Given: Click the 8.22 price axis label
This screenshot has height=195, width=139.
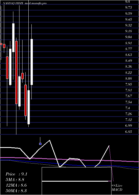Looking at the screenshot, I should (128, 72).
